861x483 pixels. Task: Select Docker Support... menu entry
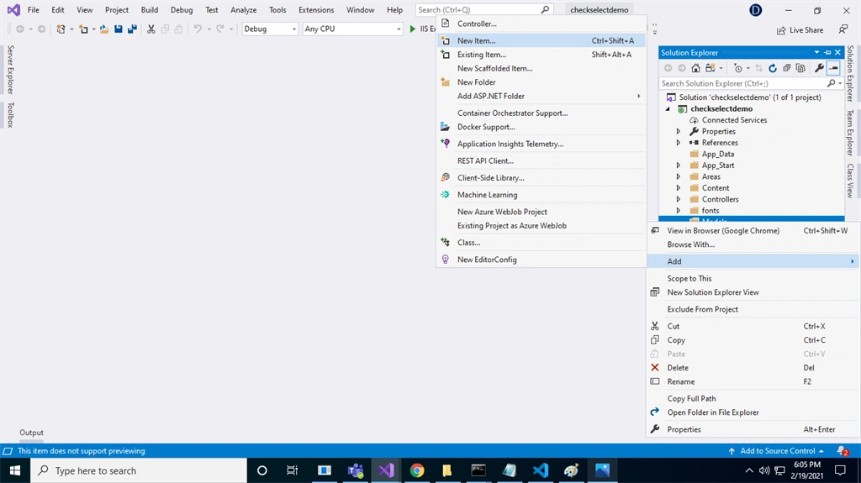tap(541, 127)
